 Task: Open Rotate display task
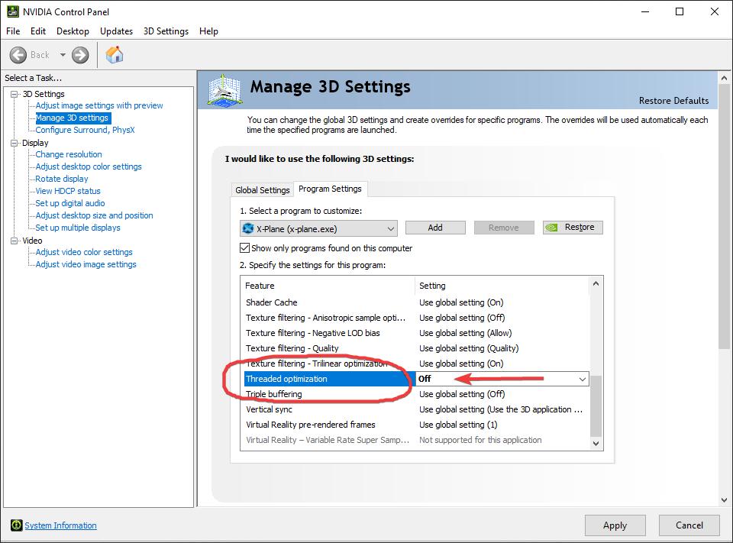62,179
